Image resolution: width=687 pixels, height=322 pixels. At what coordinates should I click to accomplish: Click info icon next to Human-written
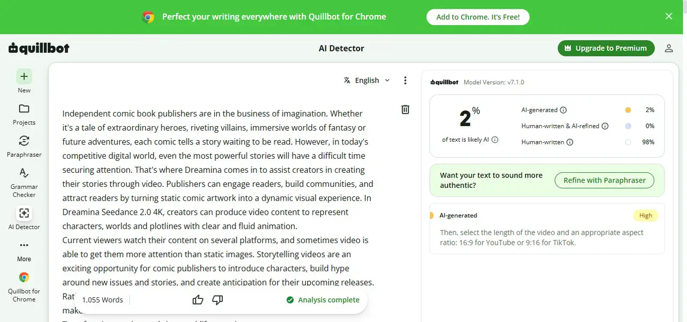point(570,142)
